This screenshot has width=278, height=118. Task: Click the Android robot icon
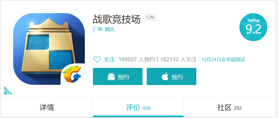[111, 77]
